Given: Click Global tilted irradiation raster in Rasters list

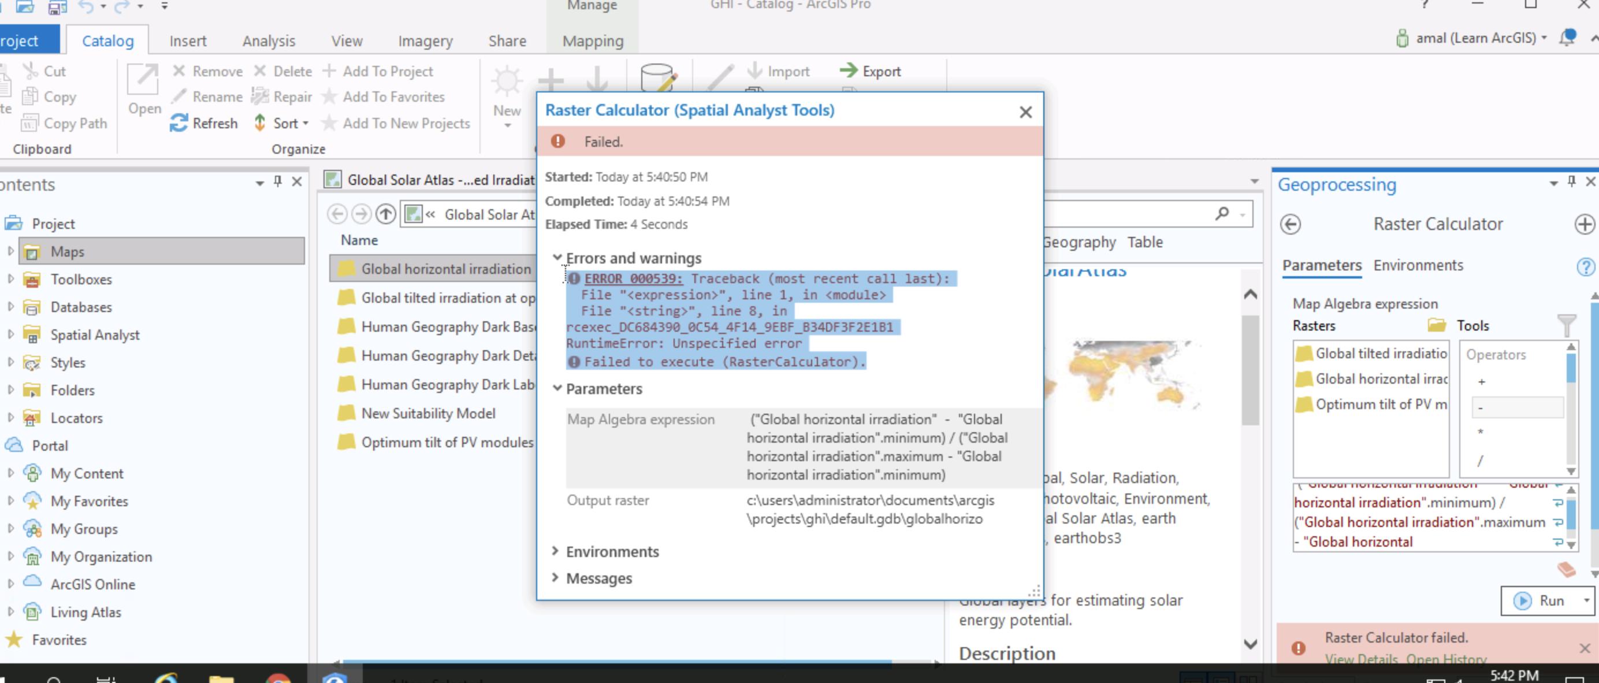Looking at the screenshot, I should pyautogui.click(x=1371, y=353).
